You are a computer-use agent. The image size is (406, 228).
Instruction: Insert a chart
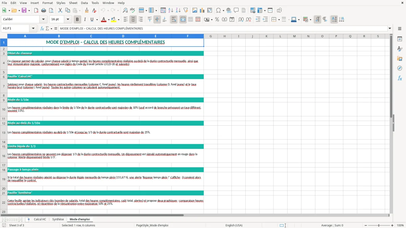click(202, 10)
